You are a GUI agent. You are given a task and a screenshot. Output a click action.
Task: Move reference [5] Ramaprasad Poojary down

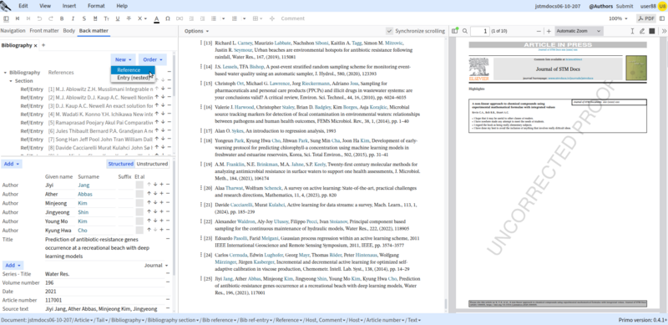[x=163, y=123]
